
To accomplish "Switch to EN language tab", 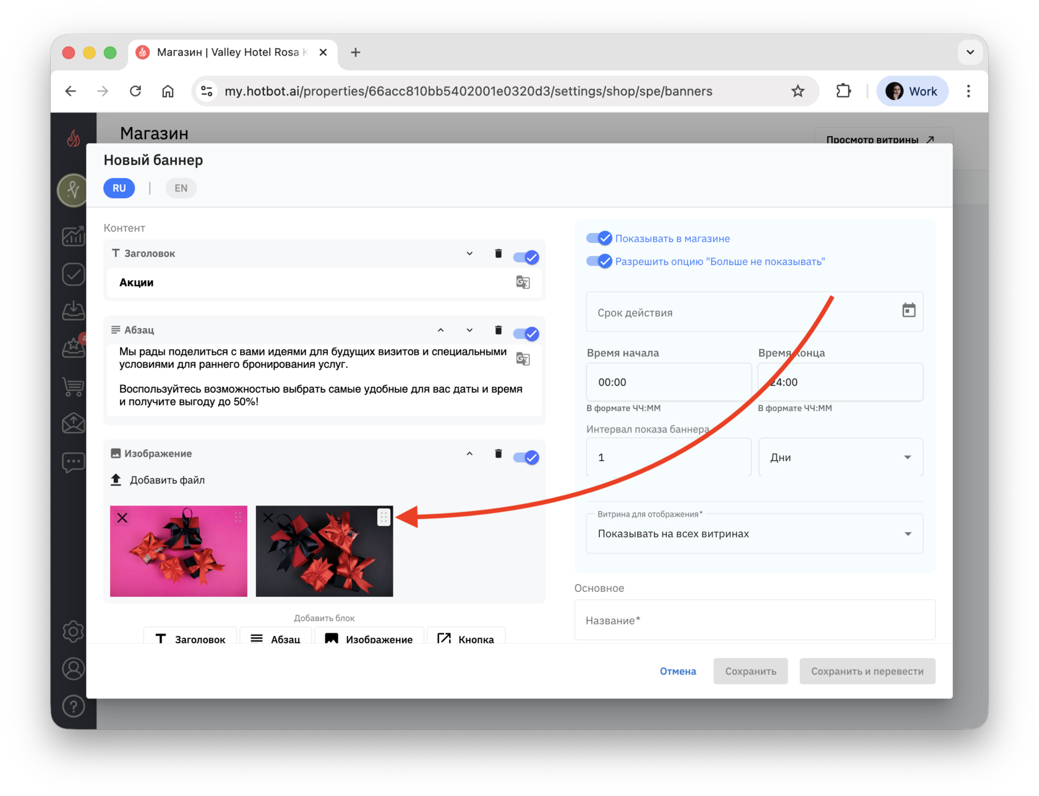I will tap(181, 188).
